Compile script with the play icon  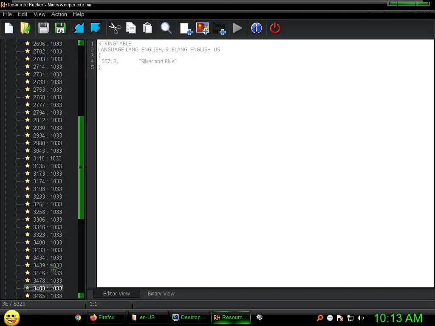[237, 28]
